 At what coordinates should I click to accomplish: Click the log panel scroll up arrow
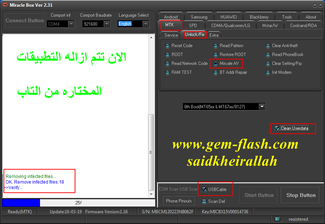tap(151, 37)
